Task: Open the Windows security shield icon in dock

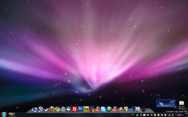Action: click(126, 109)
